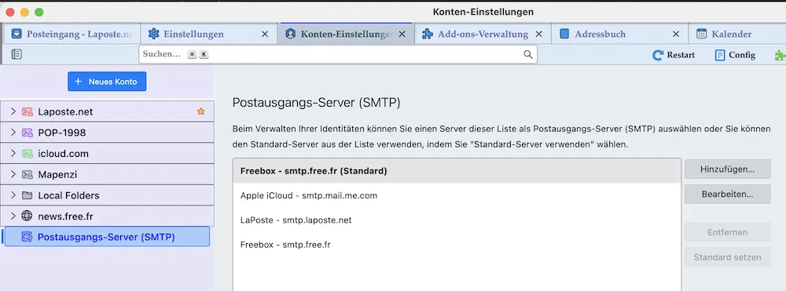Expand the POP-1998 account
This screenshot has height=291, width=786.
point(13,133)
